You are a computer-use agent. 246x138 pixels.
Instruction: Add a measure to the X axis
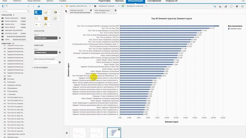click(60, 38)
